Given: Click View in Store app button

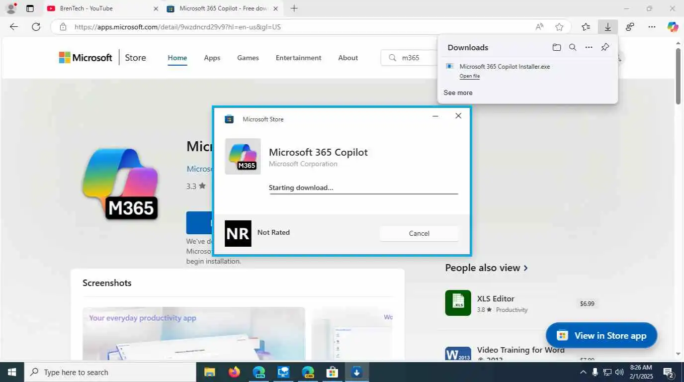Looking at the screenshot, I should [x=601, y=335].
